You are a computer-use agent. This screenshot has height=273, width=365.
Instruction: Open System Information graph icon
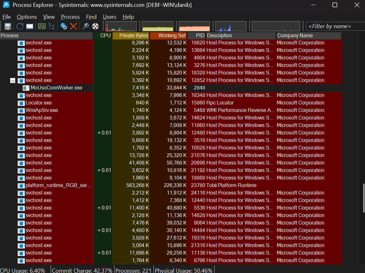coord(42,26)
